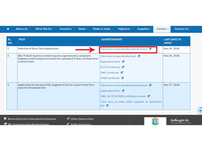Click external icon beside Dy. Engineer Application Form
Screen dimensions: 202x151
tap(123, 91)
